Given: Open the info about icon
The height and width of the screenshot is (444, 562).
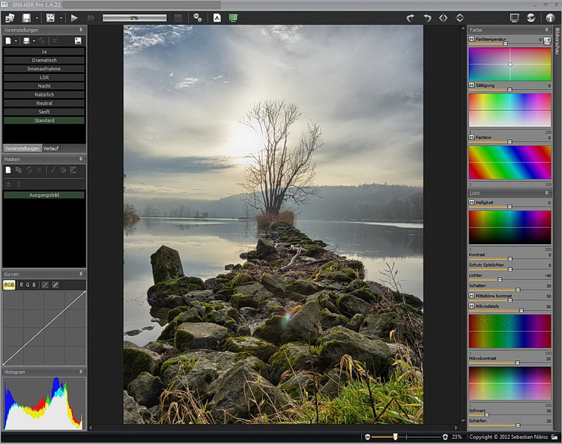Looking at the screenshot, I should point(550,18).
